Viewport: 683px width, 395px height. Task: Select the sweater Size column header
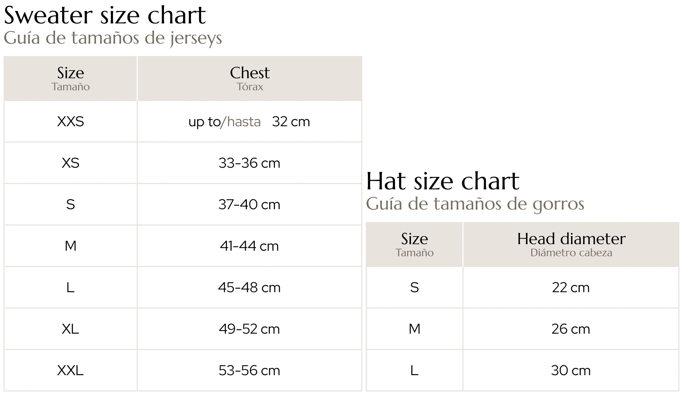tap(70, 78)
